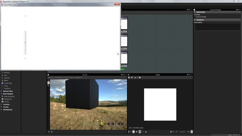Click the Mask Generators icon
This screenshot has height=136, width=242.
(x=2, y=96)
